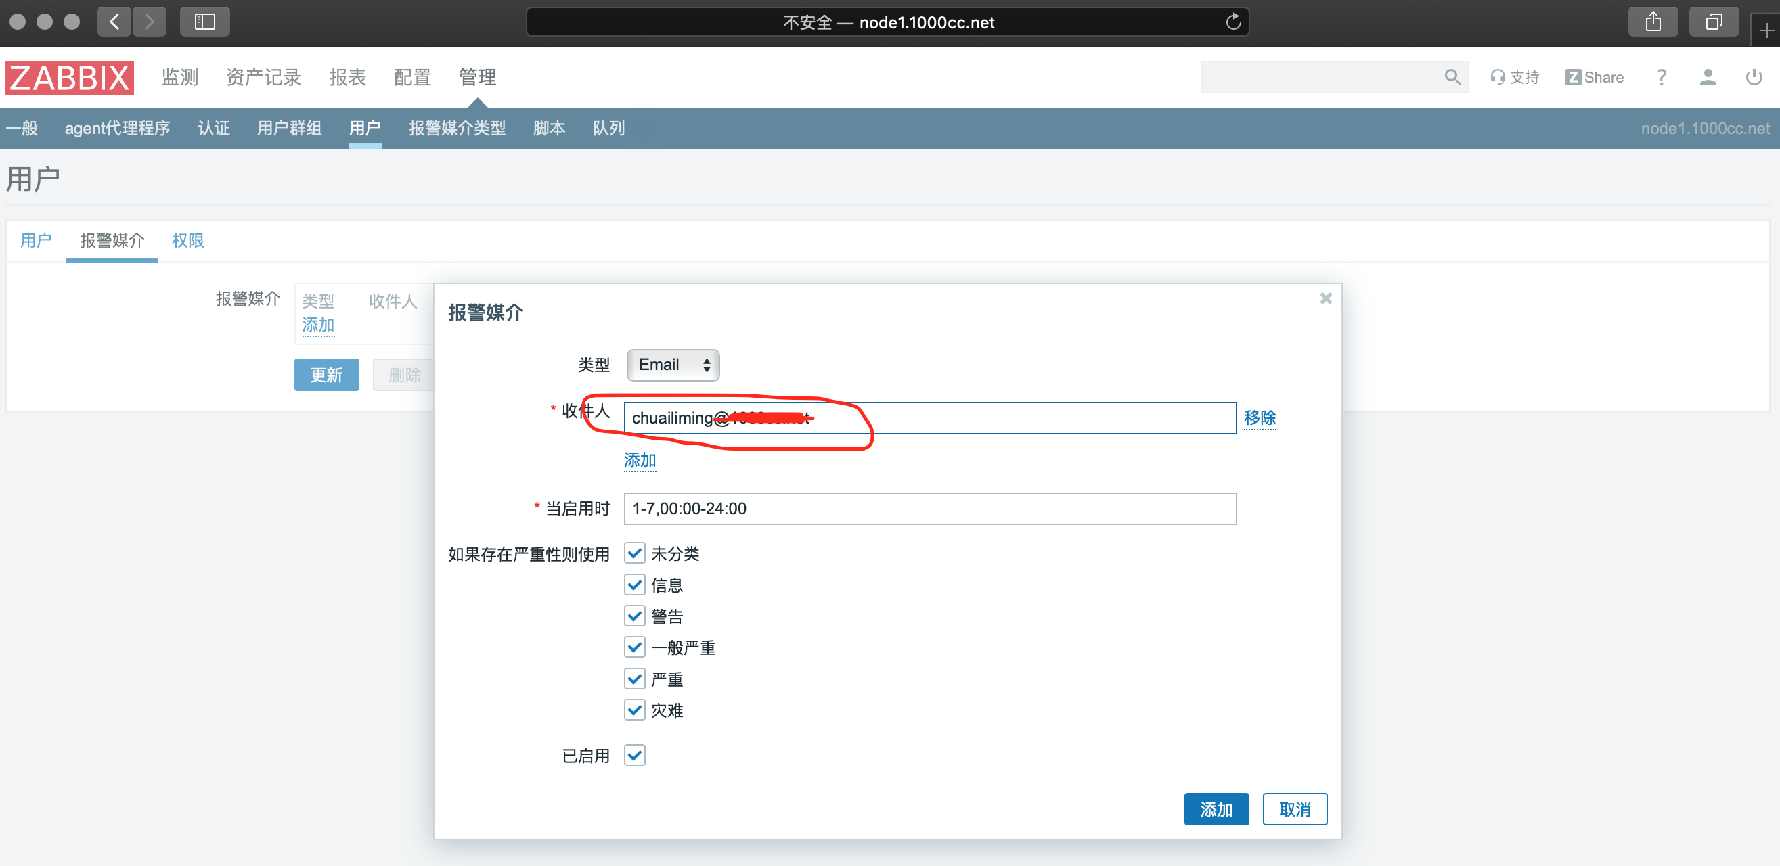Click 移除 link beside recipient
Image resolution: width=1780 pixels, height=866 pixels.
click(x=1259, y=418)
